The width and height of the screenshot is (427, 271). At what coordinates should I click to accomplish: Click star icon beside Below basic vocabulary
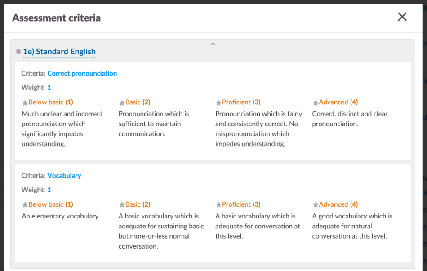(25, 205)
